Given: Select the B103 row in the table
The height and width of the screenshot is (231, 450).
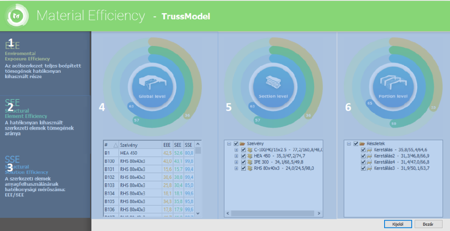Looking at the screenshot, I should 149,185.
